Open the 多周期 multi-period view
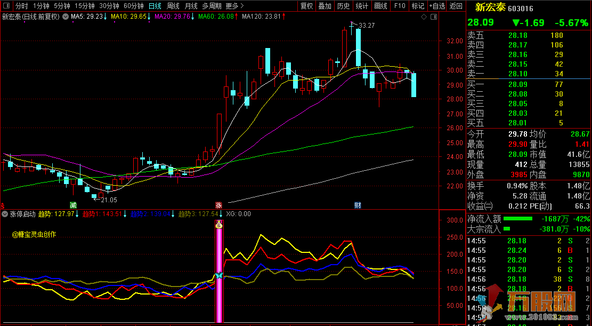Viewport: 592px width, 326px height. [212, 6]
